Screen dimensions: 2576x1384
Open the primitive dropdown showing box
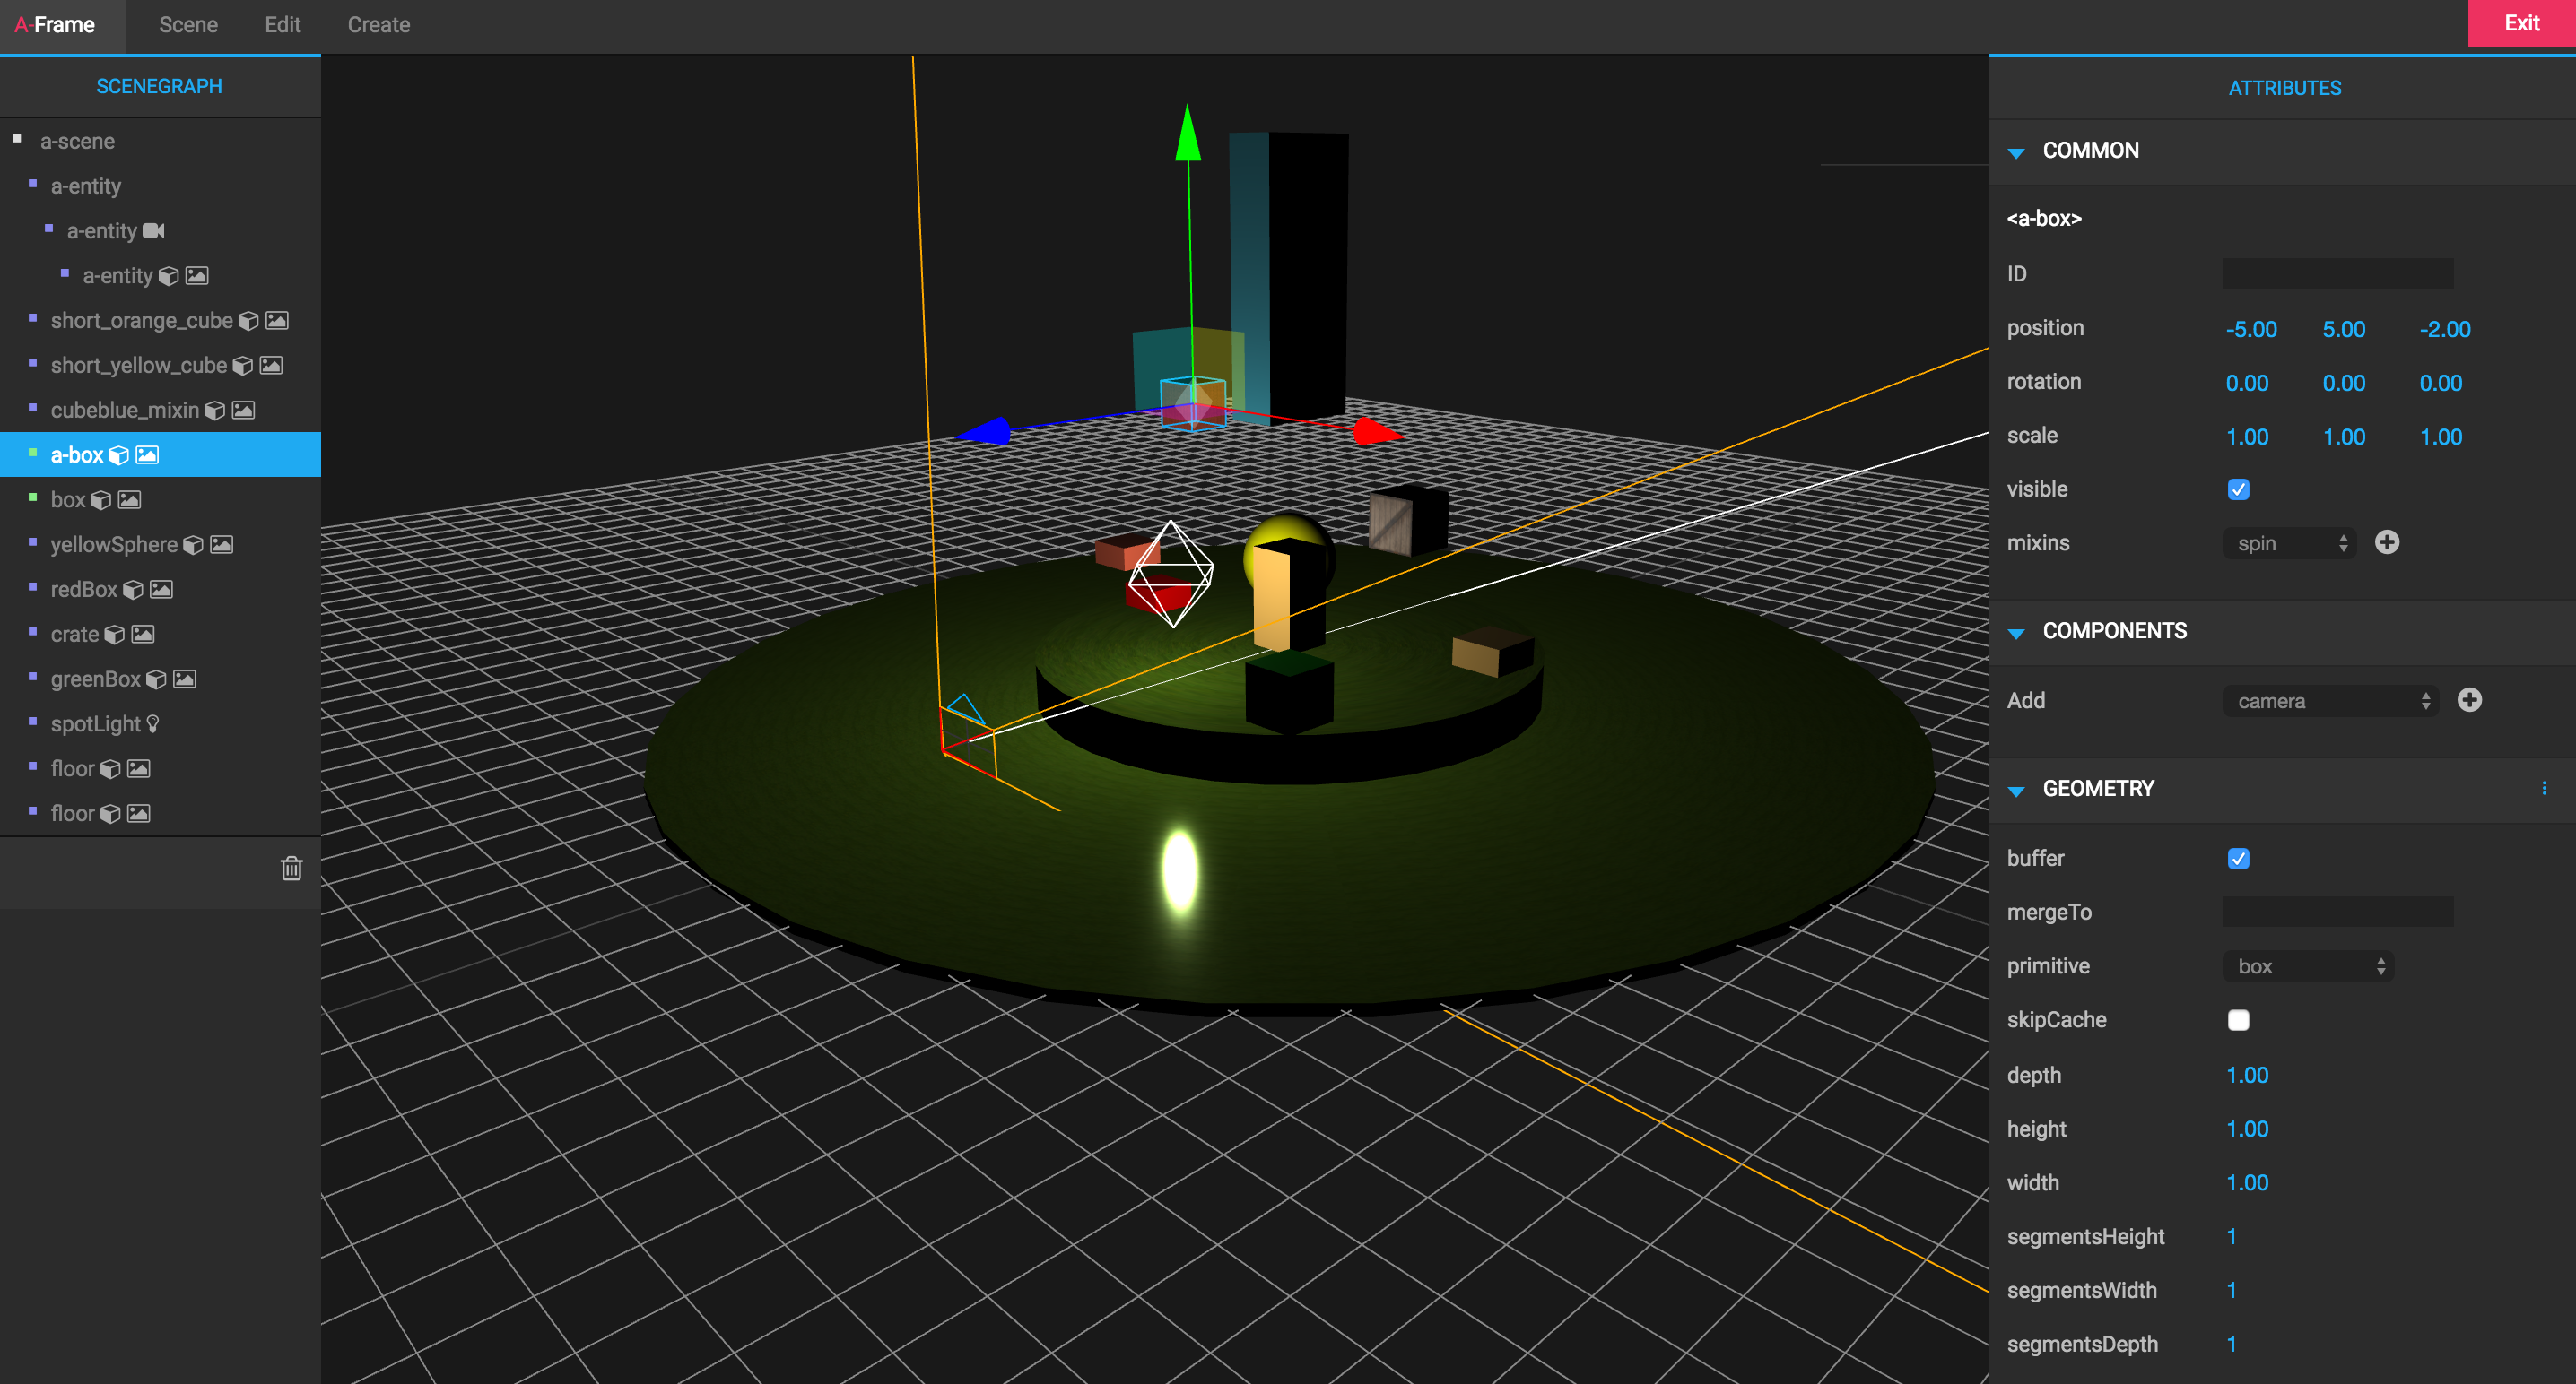[x=2306, y=965]
